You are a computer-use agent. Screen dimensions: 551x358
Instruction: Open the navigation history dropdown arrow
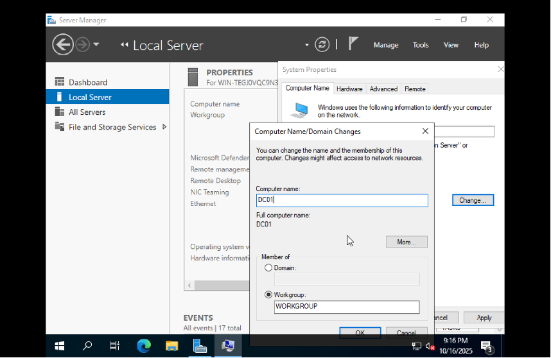(x=96, y=44)
